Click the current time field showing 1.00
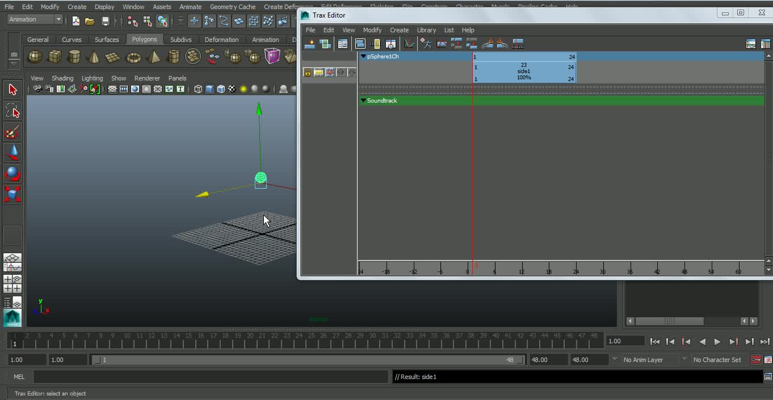The image size is (773, 400). tap(625, 341)
